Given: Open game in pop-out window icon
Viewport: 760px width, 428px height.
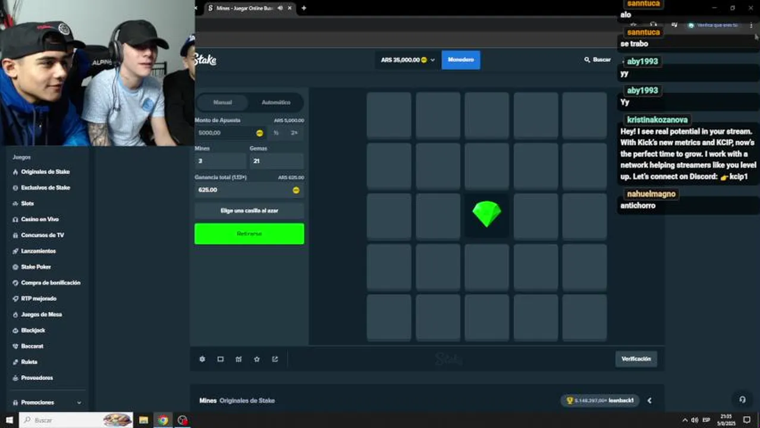Looking at the screenshot, I should point(275,359).
